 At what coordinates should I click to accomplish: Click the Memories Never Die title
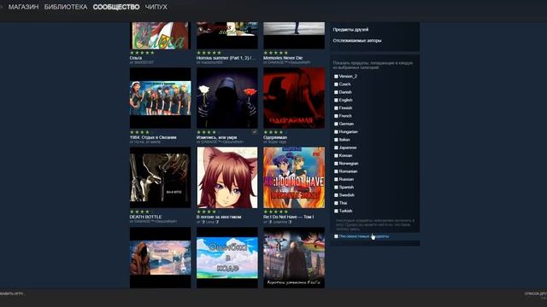pos(283,58)
